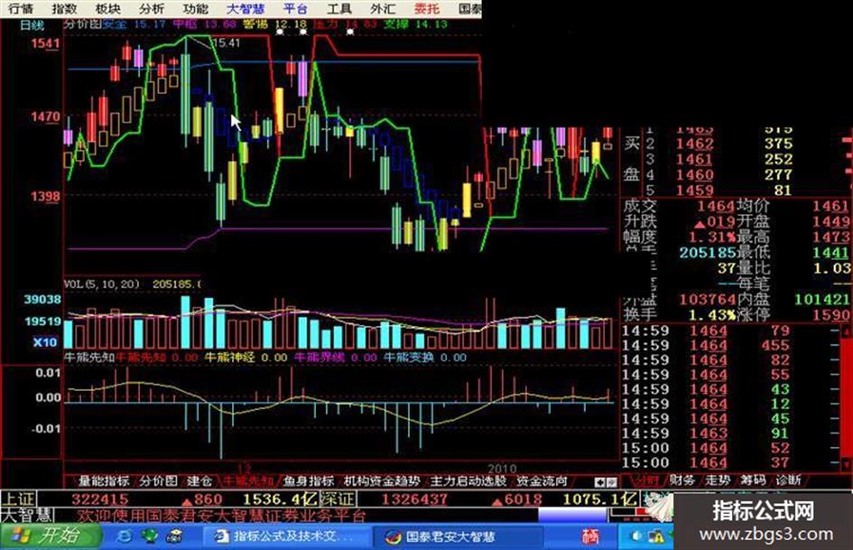Click the indicator tab scroll arrows
This screenshot has height=550, width=853.
click(x=606, y=482)
